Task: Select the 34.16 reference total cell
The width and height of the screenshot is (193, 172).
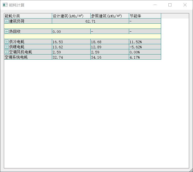Action: (110, 57)
